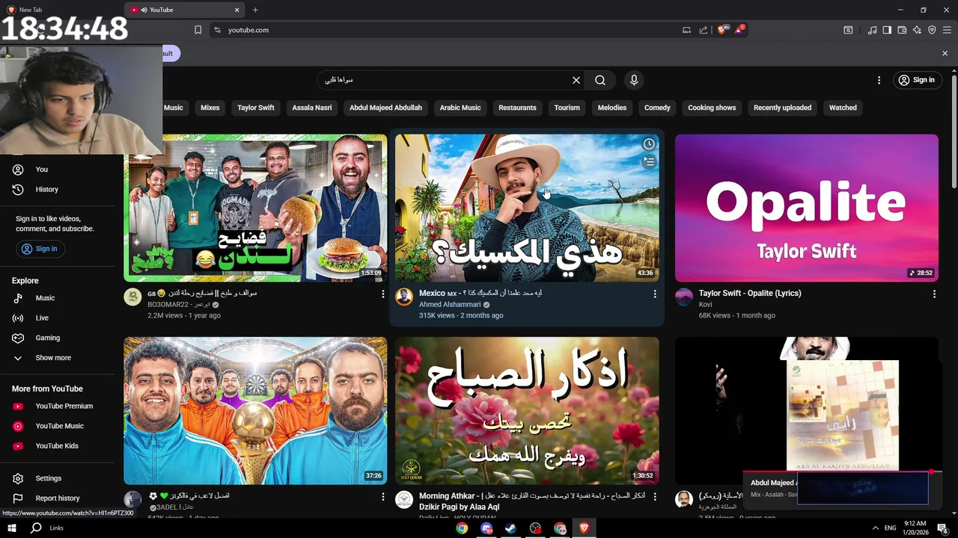Screen dimensions: 958x538
Task: Select the Arabic Music filter chip
Action: (460, 108)
